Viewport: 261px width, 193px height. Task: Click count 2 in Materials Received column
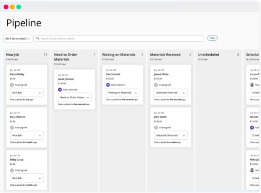[x=190, y=55]
